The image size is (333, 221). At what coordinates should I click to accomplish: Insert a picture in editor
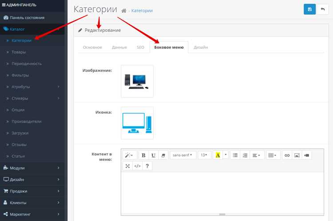297,155
